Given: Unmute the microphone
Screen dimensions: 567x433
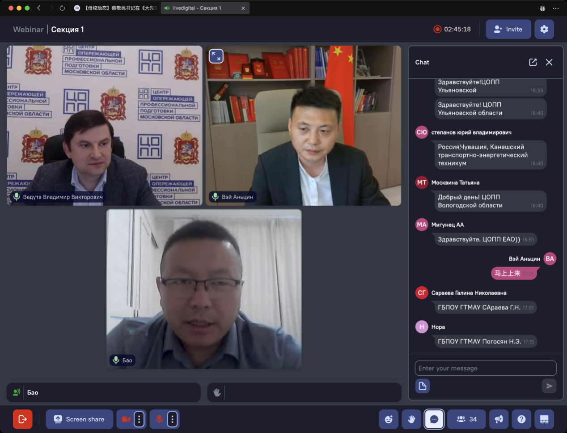Looking at the screenshot, I should pyautogui.click(x=159, y=419).
